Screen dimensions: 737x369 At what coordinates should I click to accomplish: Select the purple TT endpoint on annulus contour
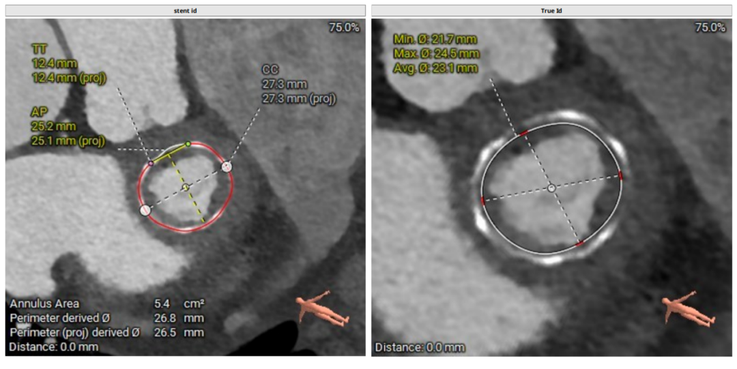pos(151,164)
